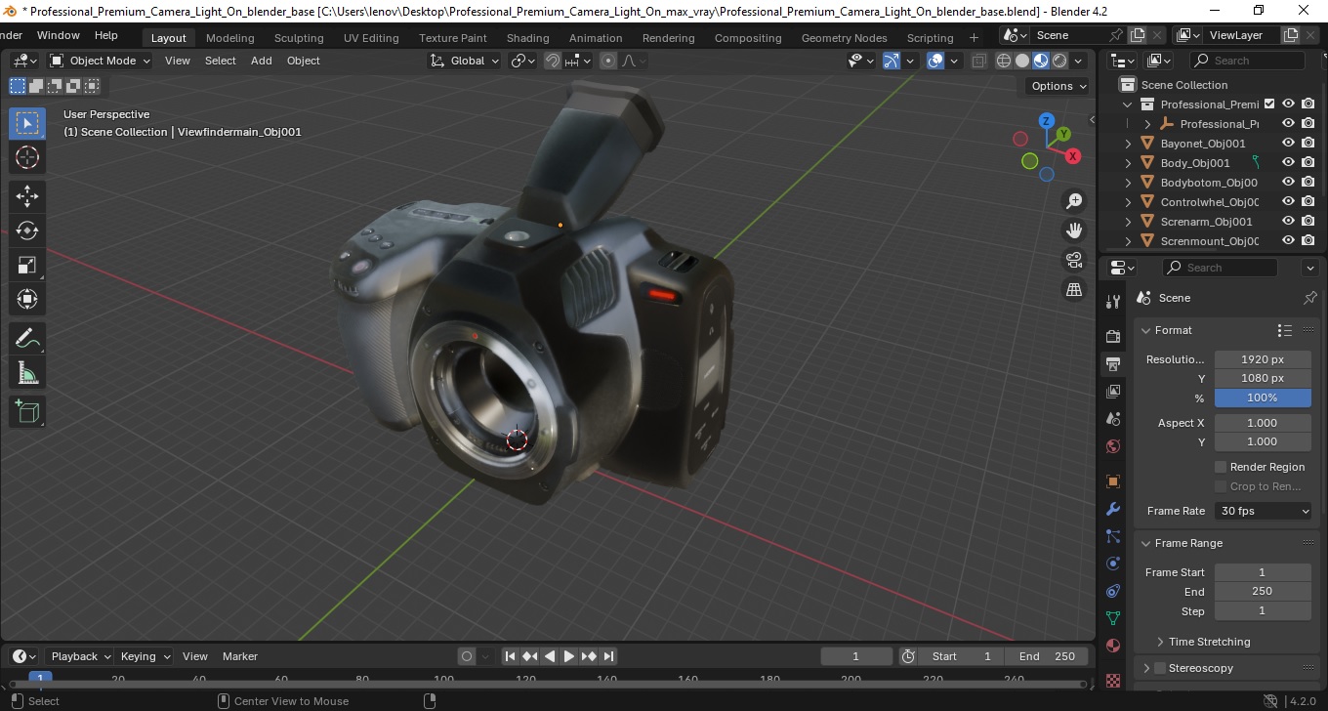Select the Annotate tool
The height and width of the screenshot is (711, 1328).
point(27,338)
